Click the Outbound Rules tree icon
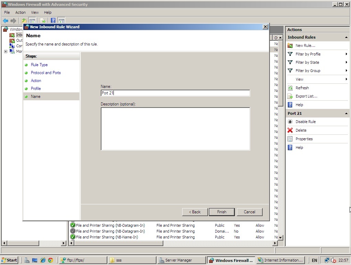The image size is (351, 265). [x=12, y=41]
